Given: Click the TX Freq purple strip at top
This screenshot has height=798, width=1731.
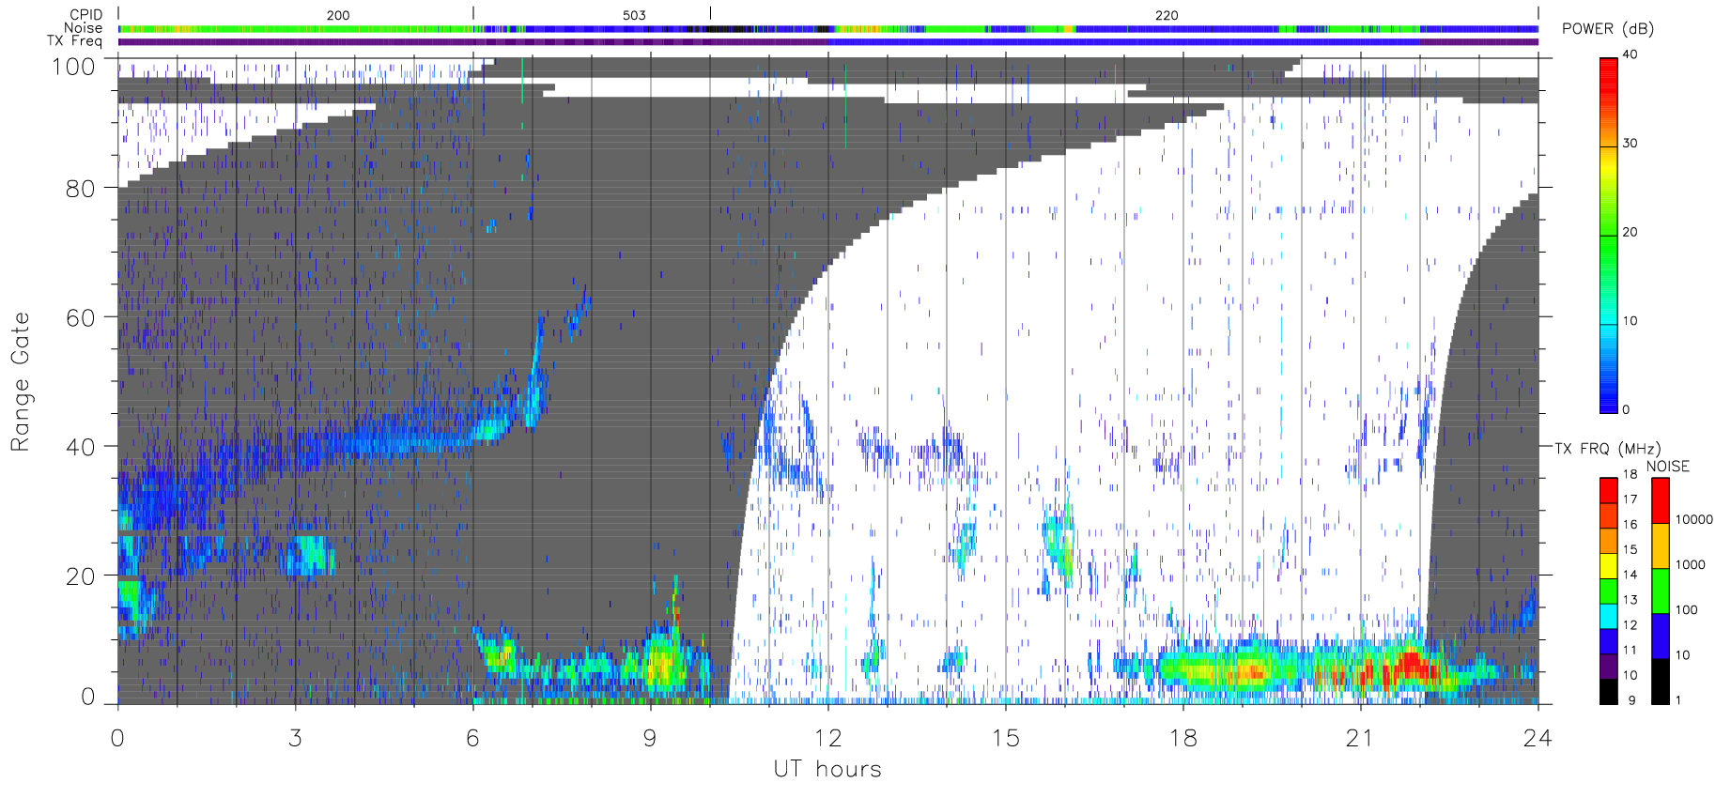Looking at the screenshot, I should tap(827, 41).
